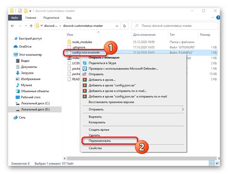Open the Файл ribbon tab

click(15, 18)
